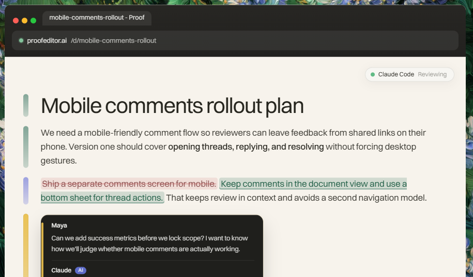This screenshot has width=473, height=277.
Task: Click the green inserted suggestion about bottom sheet
Action: pyautogui.click(x=223, y=190)
